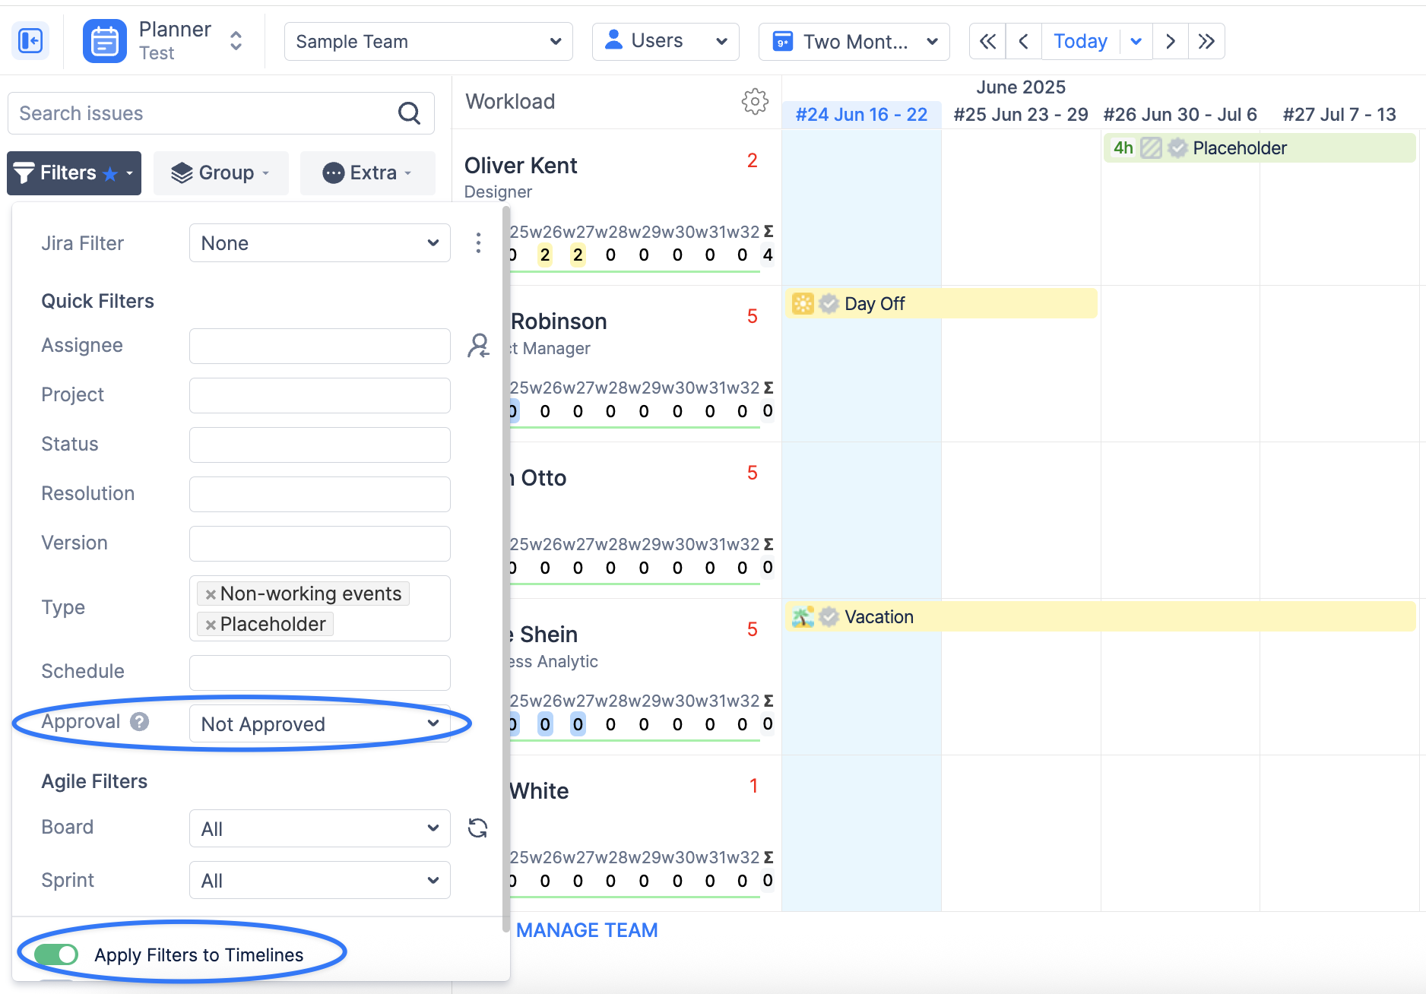This screenshot has width=1426, height=994.
Task: Open the Group menu
Action: coord(220,173)
